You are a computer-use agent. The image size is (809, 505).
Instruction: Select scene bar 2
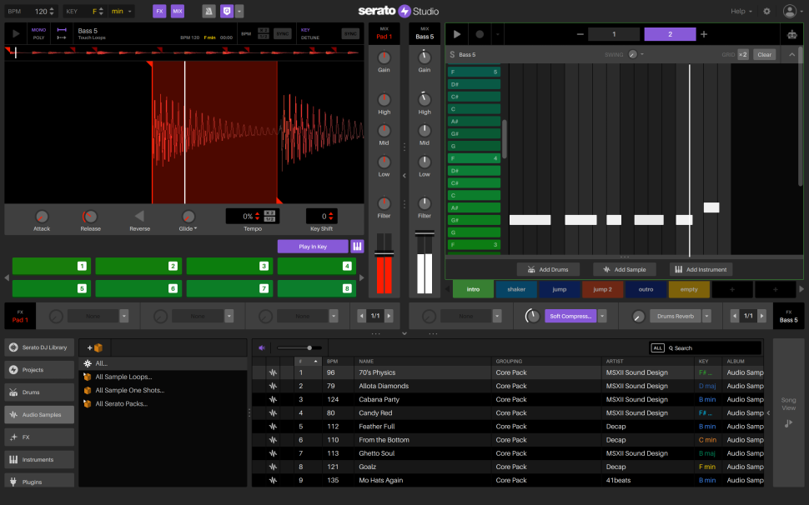click(671, 34)
